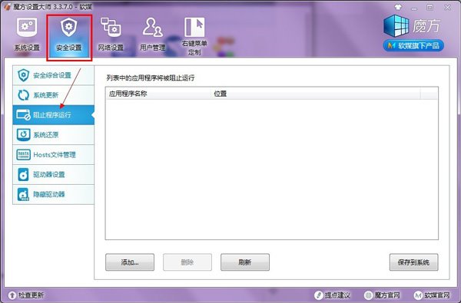Open 隐藏驱动器 sidebar item
Viewport: 461px width, 303px height.
pos(54,194)
